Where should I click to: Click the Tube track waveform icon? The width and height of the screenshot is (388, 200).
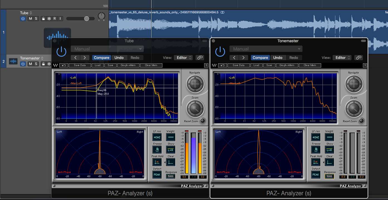click(x=57, y=37)
